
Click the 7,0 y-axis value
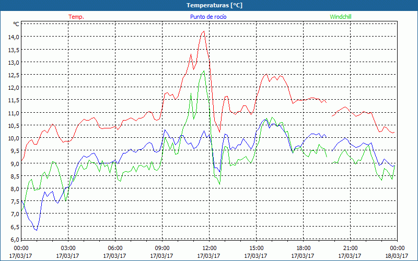[15, 215]
